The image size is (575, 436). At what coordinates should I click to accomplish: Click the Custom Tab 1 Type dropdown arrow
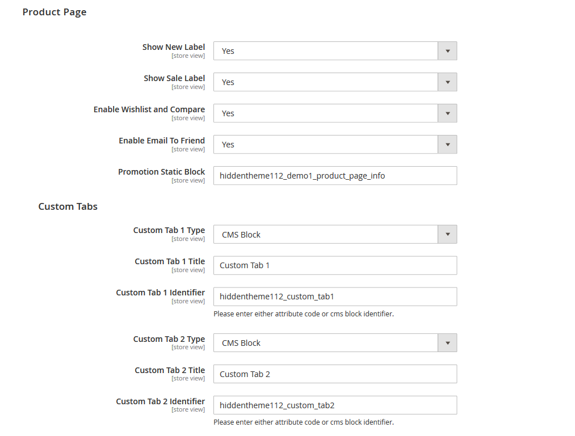tap(448, 234)
